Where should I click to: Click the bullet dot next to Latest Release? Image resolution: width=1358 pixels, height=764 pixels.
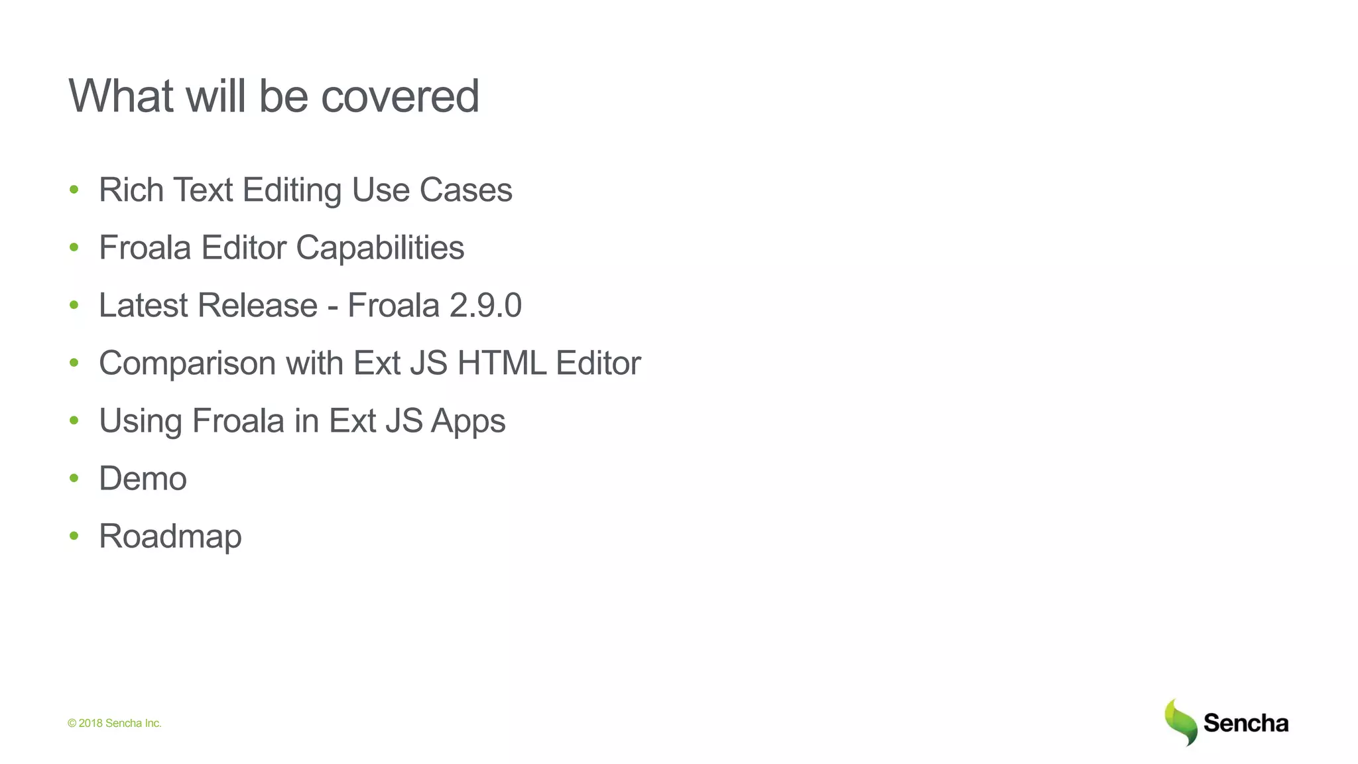[74, 306]
